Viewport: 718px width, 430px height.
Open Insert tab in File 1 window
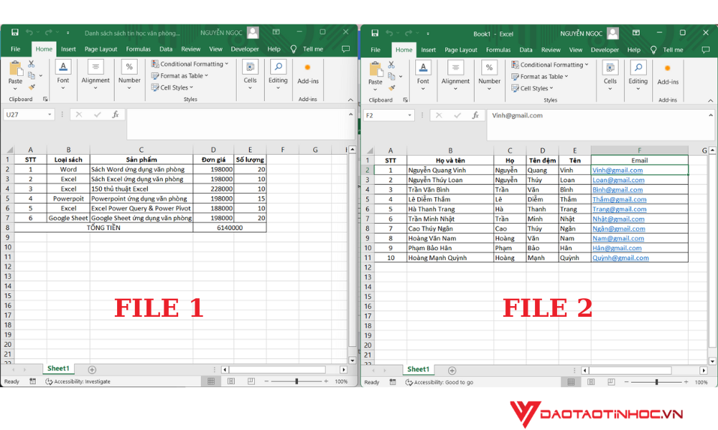pos(68,49)
